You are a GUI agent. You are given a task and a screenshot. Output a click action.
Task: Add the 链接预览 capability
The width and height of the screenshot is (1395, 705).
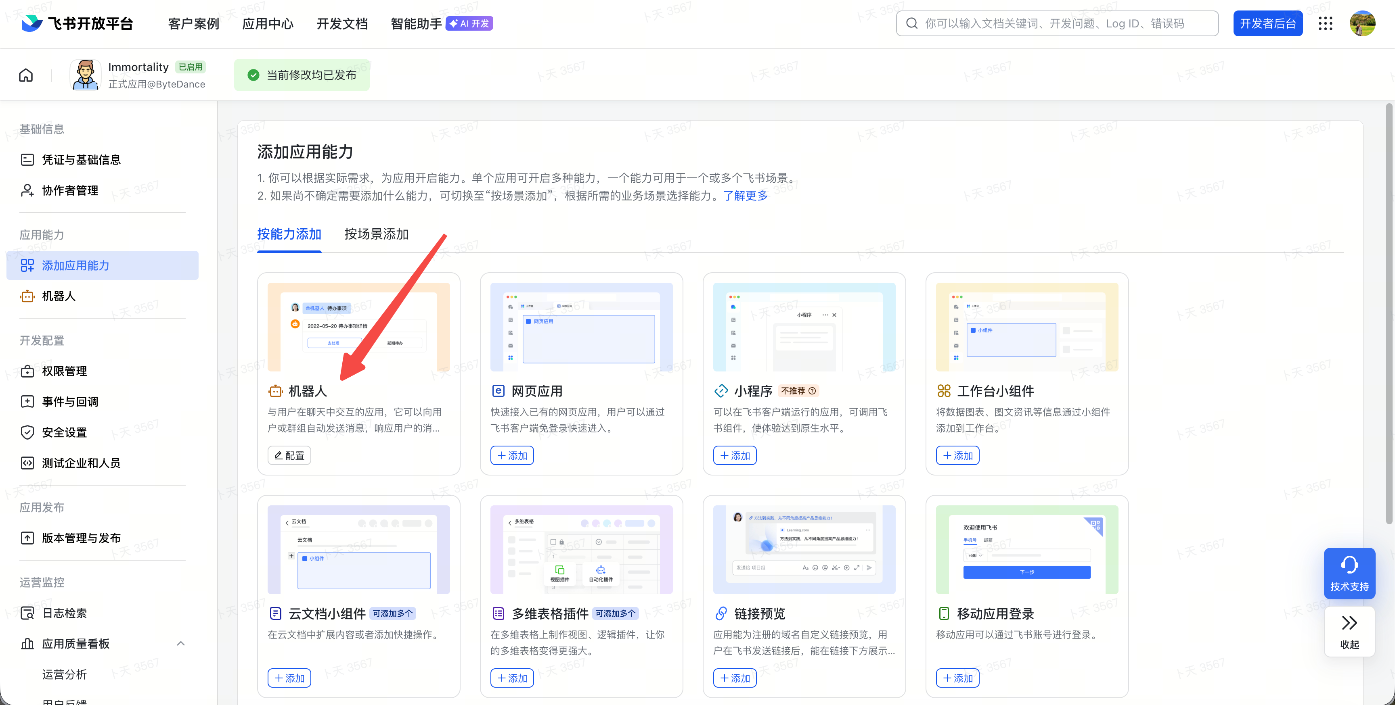point(735,678)
